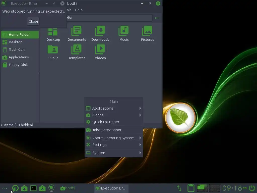Screen dimensions: 257x193
Task: Click the camera icon beside Take Screenshot
Action: coord(88,130)
